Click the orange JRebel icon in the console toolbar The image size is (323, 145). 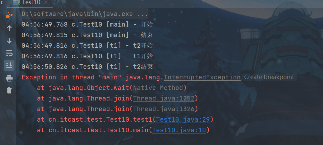(9, 15)
